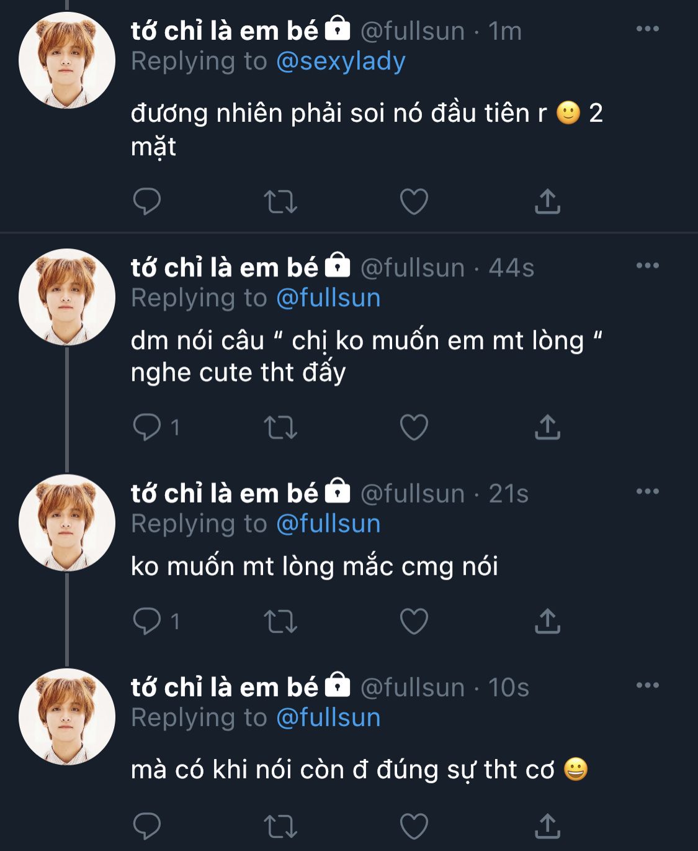Open more options on the 1m tweet
This screenshot has height=851, width=698.
tap(647, 29)
